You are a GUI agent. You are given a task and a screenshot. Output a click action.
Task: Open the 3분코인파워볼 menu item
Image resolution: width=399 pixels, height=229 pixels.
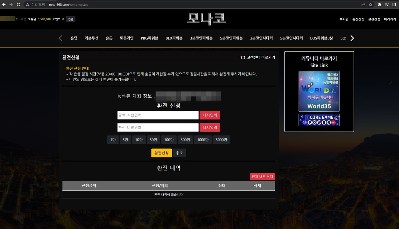tap(201, 38)
